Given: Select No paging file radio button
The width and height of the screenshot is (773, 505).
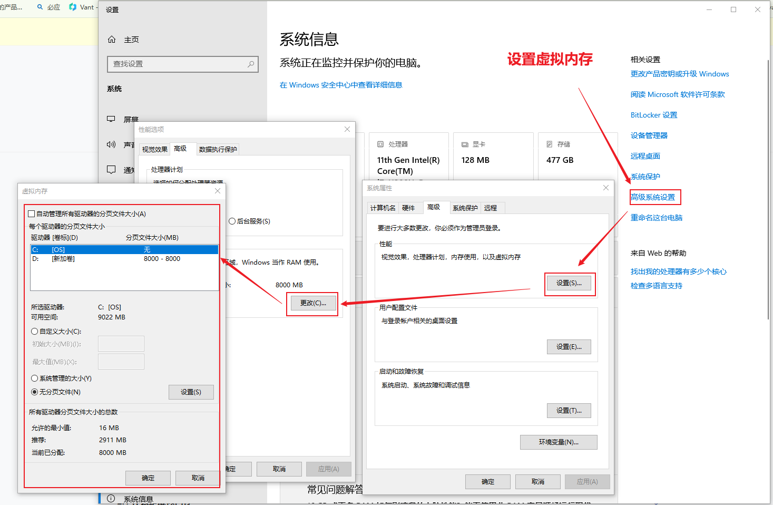Looking at the screenshot, I should coord(35,392).
